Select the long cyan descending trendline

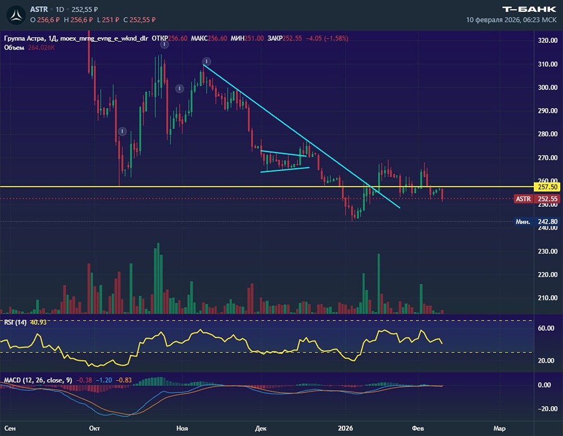coord(302,136)
